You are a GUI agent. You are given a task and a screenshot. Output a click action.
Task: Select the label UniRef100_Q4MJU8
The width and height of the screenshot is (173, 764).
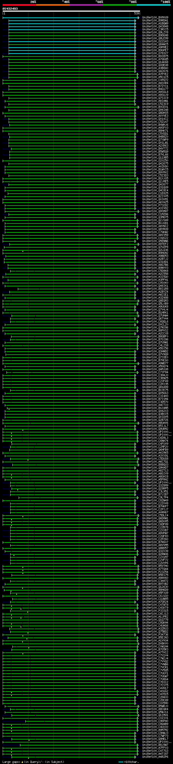point(155,369)
